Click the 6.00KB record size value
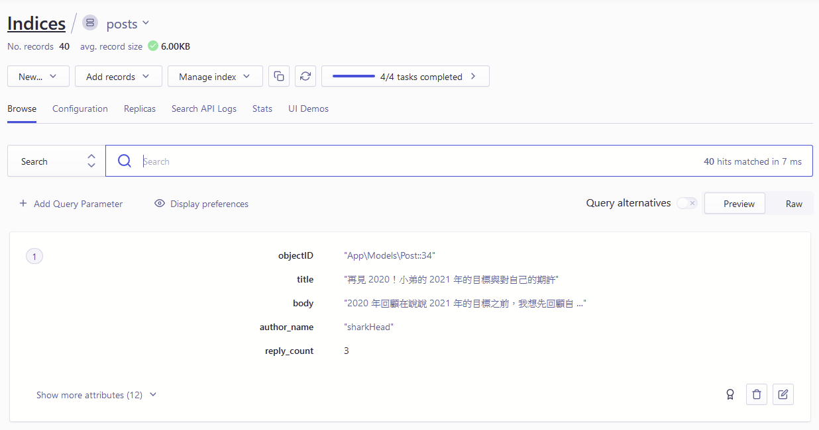Image resolution: width=819 pixels, height=430 pixels. [176, 46]
